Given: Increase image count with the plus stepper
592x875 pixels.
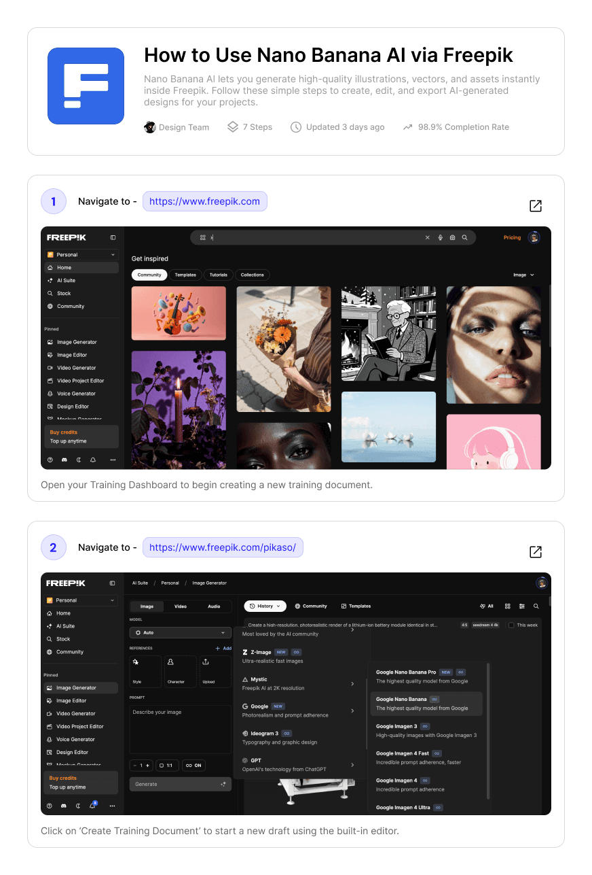Looking at the screenshot, I should click(x=147, y=766).
